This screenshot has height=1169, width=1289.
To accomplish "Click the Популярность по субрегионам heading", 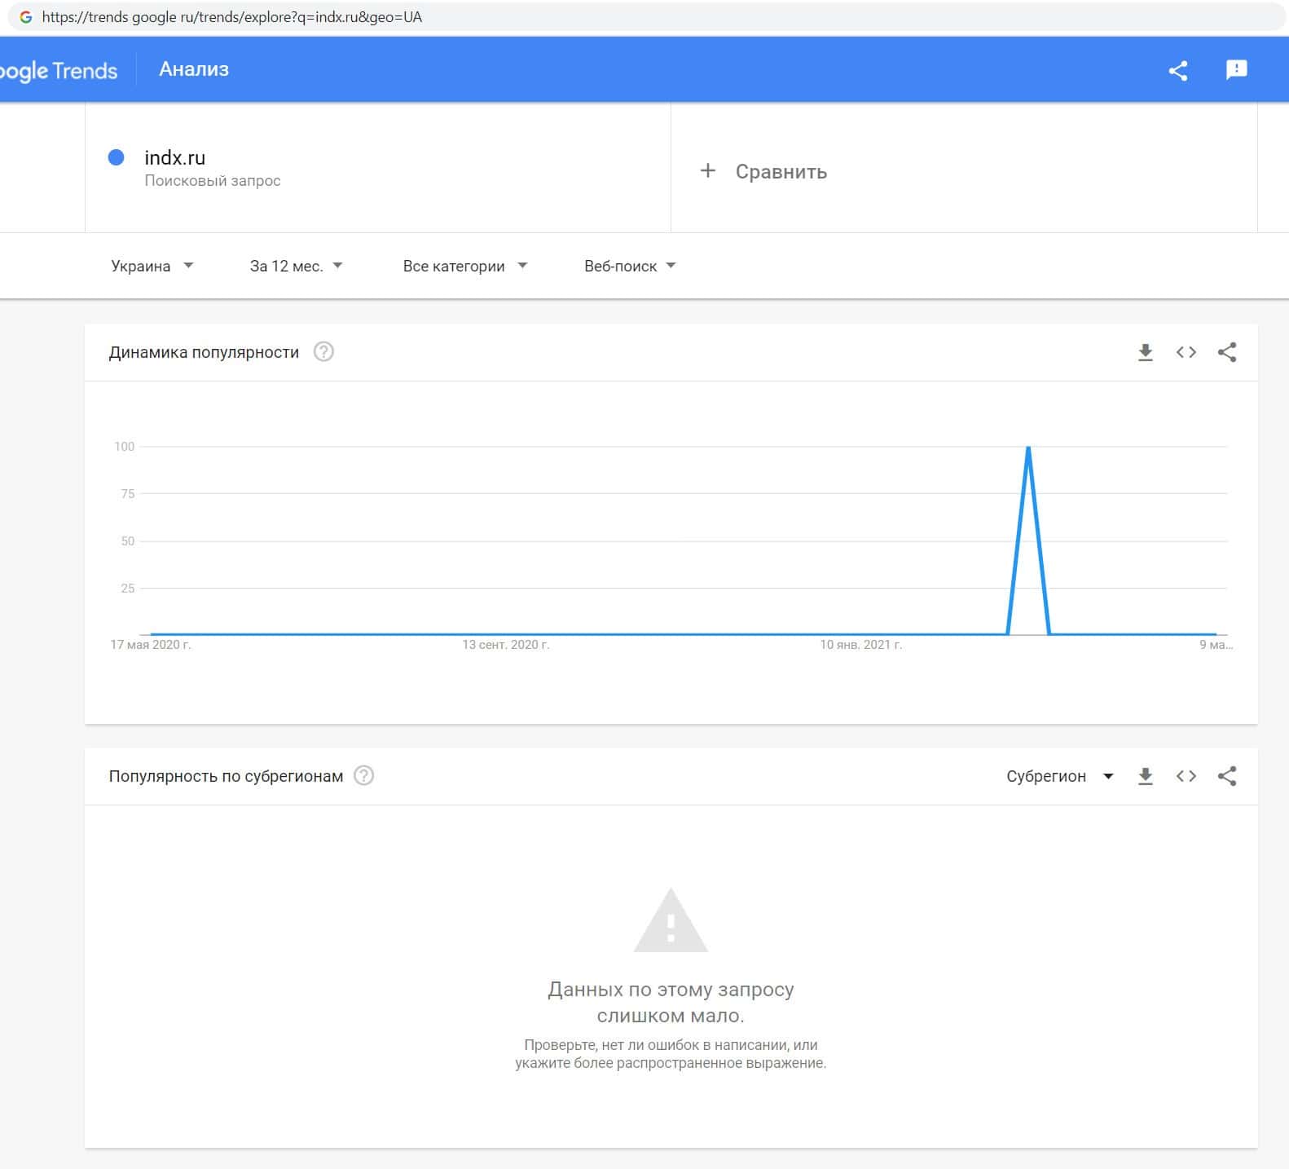I will 226,776.
